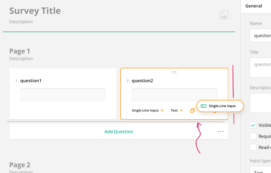This screenshot has width=271, height=173.
Task: Click the six-dot move handle of the selected question
Action: point(174,72)
